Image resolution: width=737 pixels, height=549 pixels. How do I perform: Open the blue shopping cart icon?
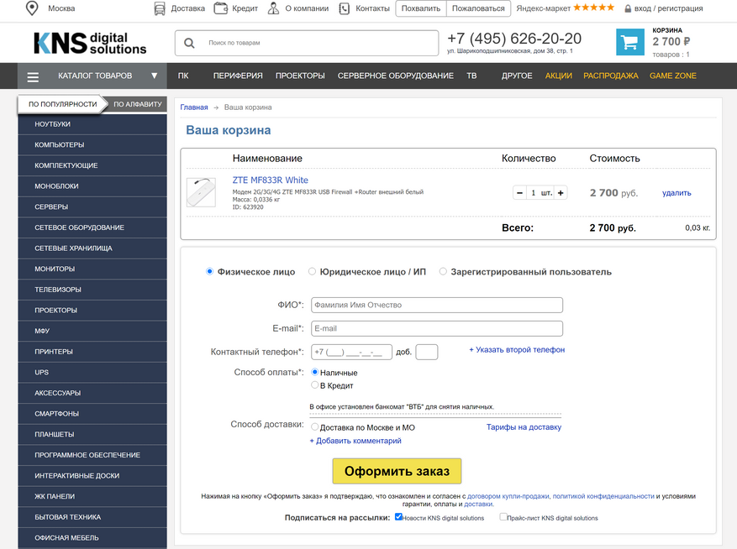629,43
